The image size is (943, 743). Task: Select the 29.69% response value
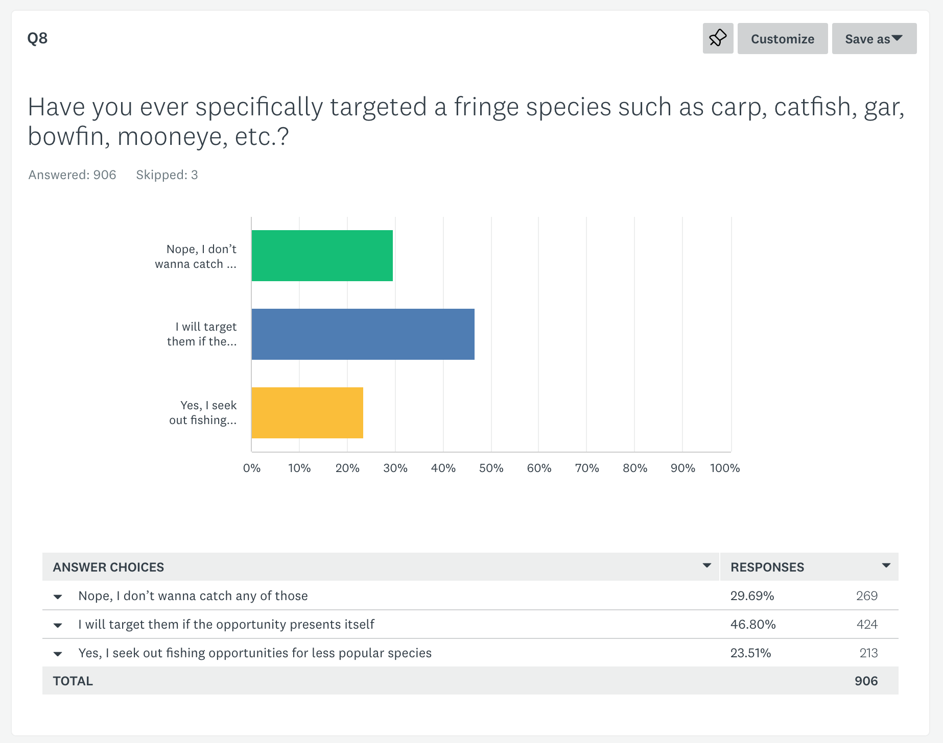[752, 596]
